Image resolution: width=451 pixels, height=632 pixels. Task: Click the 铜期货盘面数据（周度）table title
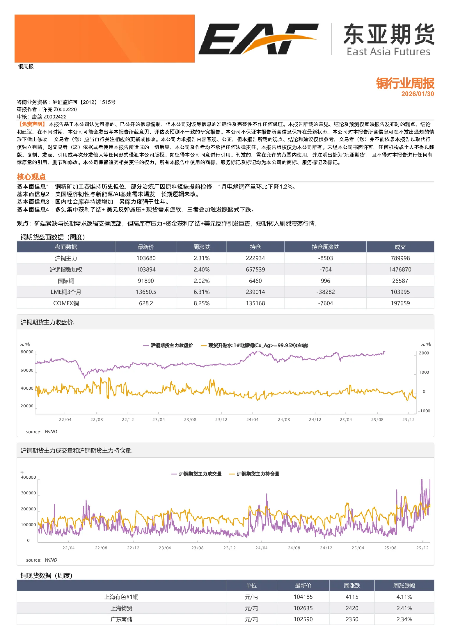[x=53, y=237]
